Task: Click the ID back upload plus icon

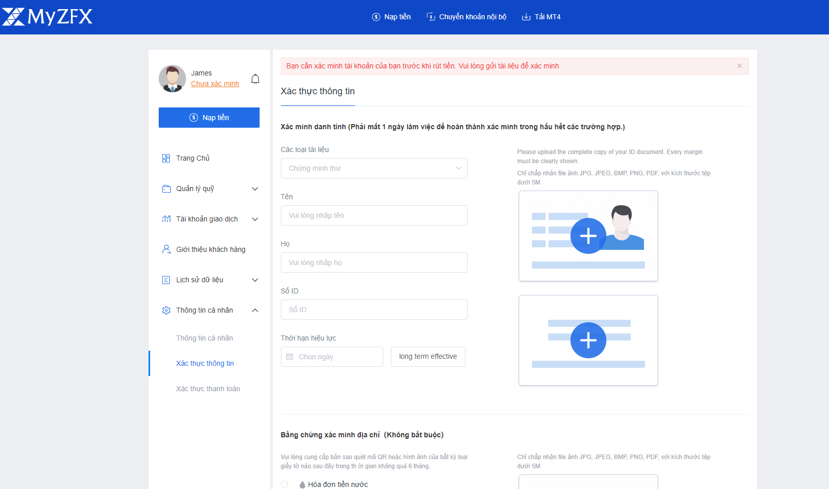Action: pyautogui.click(x=588, y=340)
